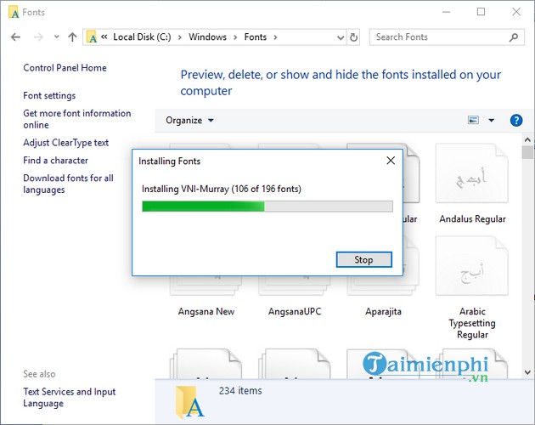
Task: Open Adjust ClearType text link
Action: [x=66, y=143]
